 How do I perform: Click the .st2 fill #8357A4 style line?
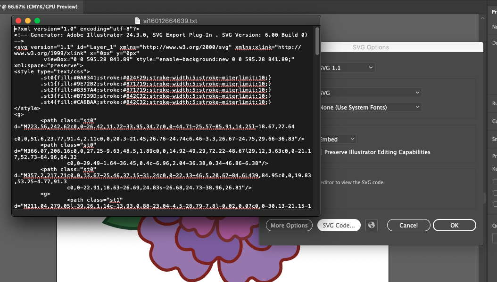pos(156,90)
